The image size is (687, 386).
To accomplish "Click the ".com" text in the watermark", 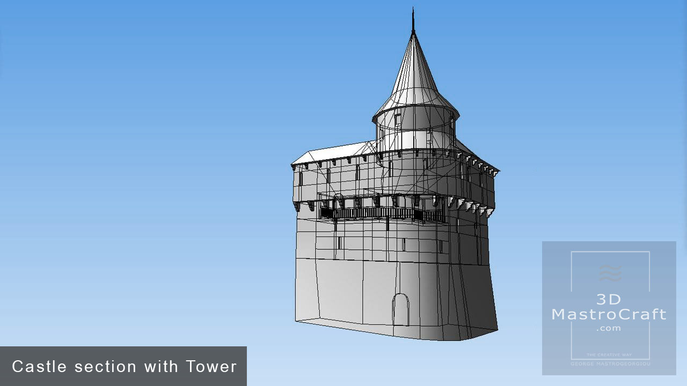I will click(609, 328).
